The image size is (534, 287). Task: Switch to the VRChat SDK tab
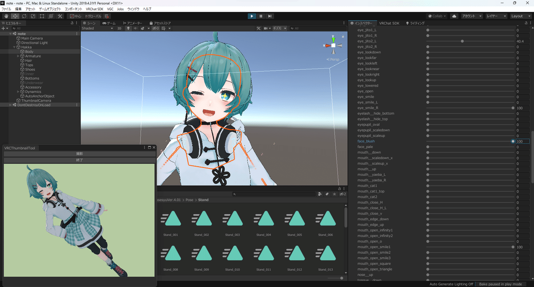point(389,23)
